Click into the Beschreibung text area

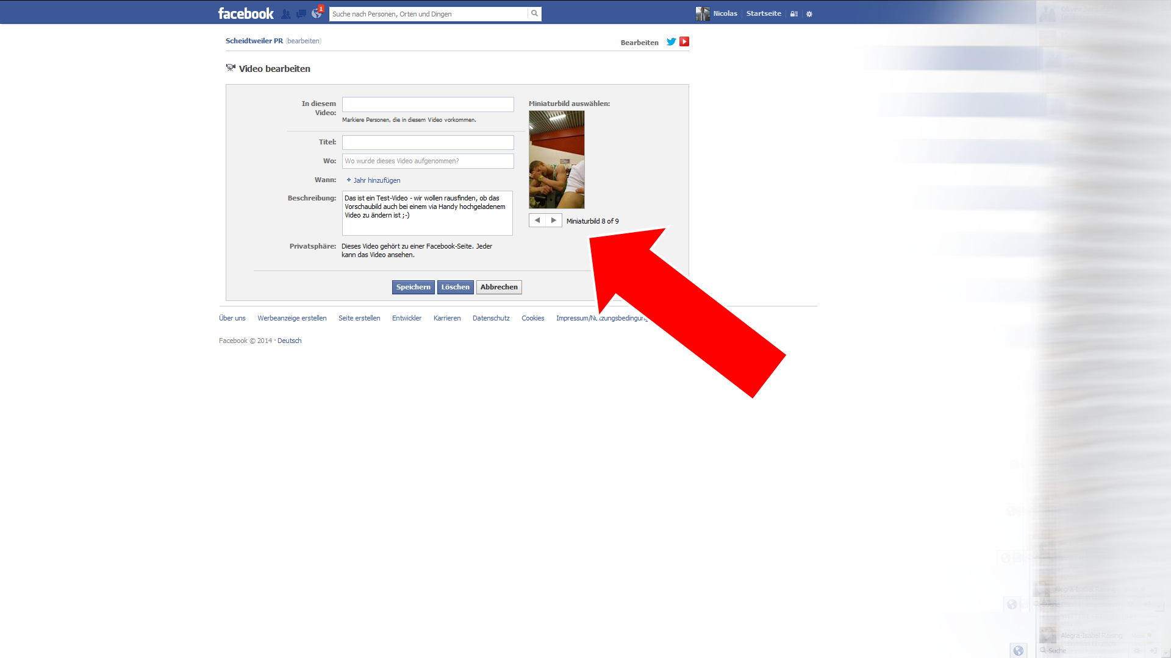[428, 213]
